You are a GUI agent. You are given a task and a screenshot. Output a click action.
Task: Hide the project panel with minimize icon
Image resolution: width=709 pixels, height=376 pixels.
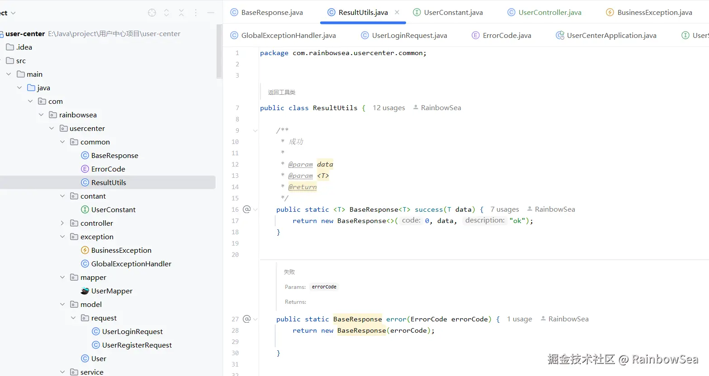(211, 13)
